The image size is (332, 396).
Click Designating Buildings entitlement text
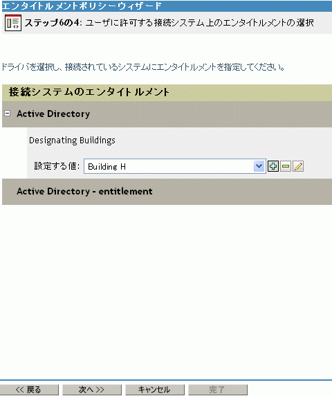[72, 140]
